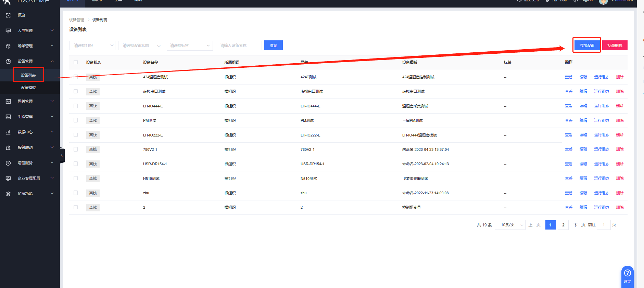Open 设备模板 in the sidebar submenu

point(28,88)
